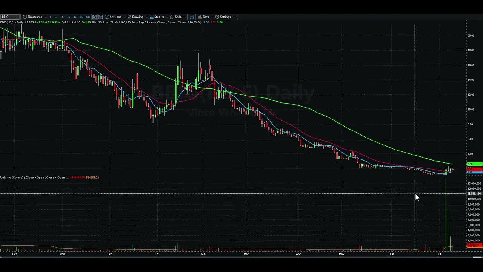Select the 5-minute interval button
Viewport: 483px width, 272px height.
(x=63, y=17)
